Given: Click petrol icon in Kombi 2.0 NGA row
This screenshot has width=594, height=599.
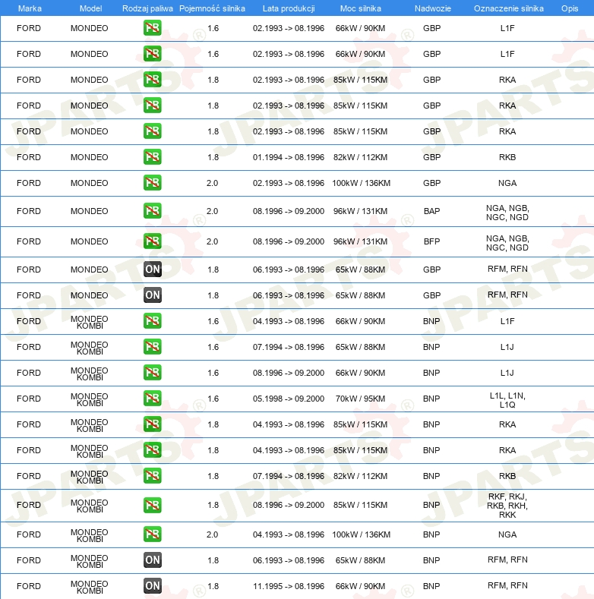Looking at the screenshot, I should point(153,534).
